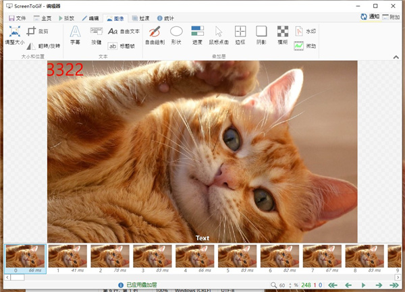Choose the Shapes (形状) tool
405x292 pixels.
coord(176,34)
